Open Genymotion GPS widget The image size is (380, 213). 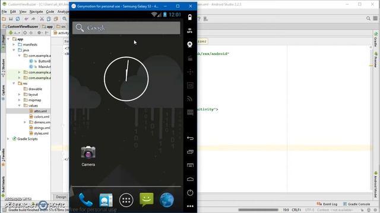[190, 31]
